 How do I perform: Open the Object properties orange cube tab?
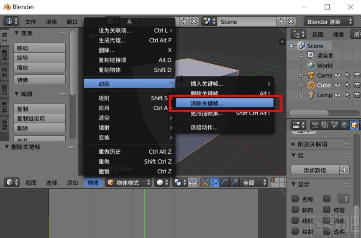(x=355, y=125)
